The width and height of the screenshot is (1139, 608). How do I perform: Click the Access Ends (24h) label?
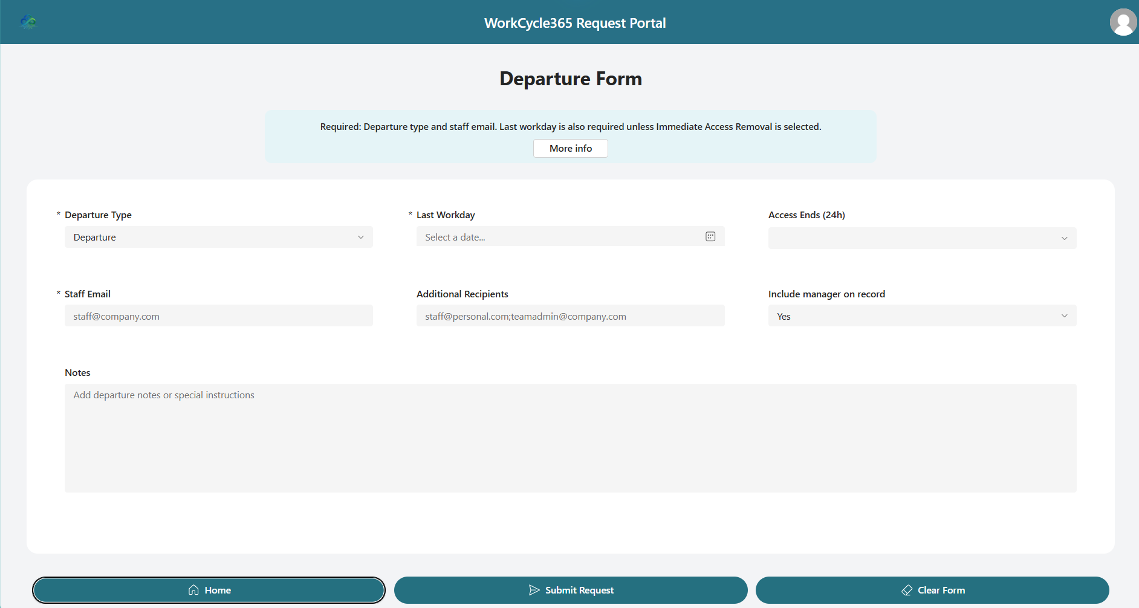(x=806, y=215)
